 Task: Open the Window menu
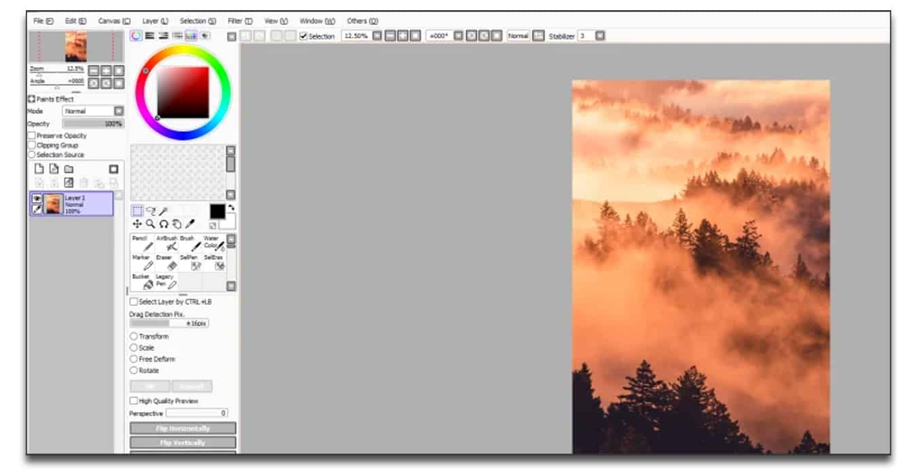click(x=317, y=21)
